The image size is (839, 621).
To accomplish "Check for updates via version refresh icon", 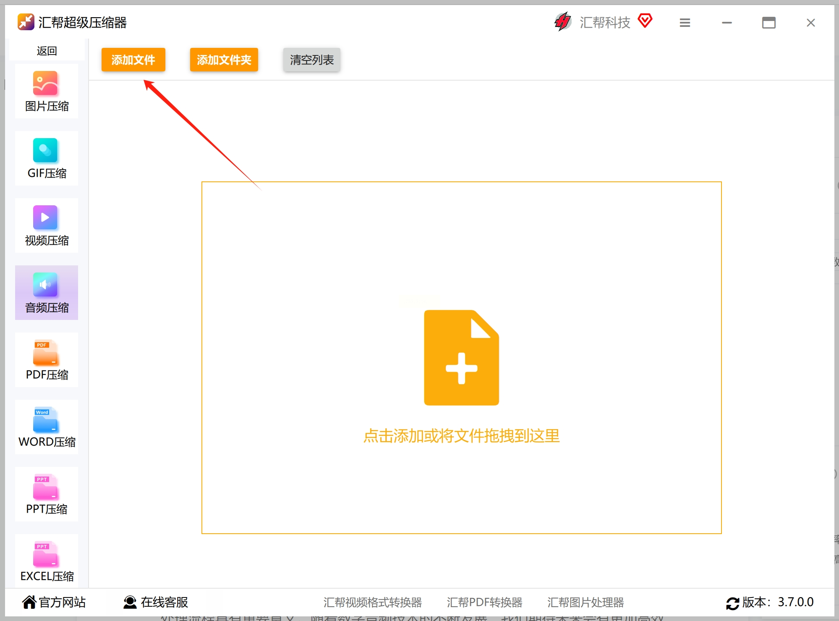I will (733, 603).
